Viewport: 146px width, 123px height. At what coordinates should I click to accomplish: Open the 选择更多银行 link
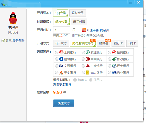[x=62, y=85]
